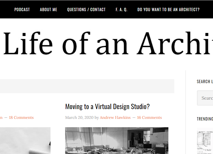Click the light gray banner bar above posts
The width and height of the screenshot is (213, 154).
point(87,86)
